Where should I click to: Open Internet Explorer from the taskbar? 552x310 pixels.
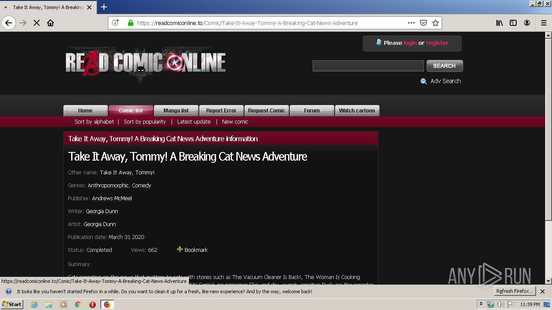pos(34,304)
